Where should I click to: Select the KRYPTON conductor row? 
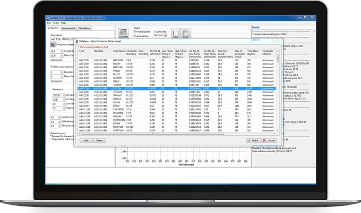(177, 127)
